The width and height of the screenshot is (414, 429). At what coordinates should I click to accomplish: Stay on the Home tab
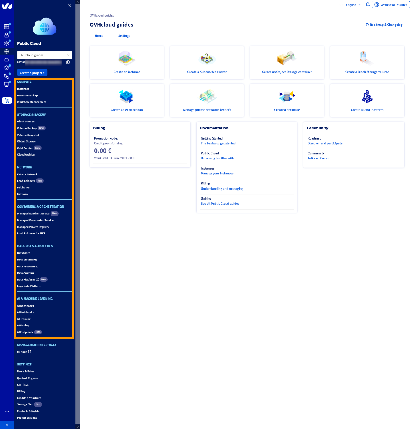[99, 36]
